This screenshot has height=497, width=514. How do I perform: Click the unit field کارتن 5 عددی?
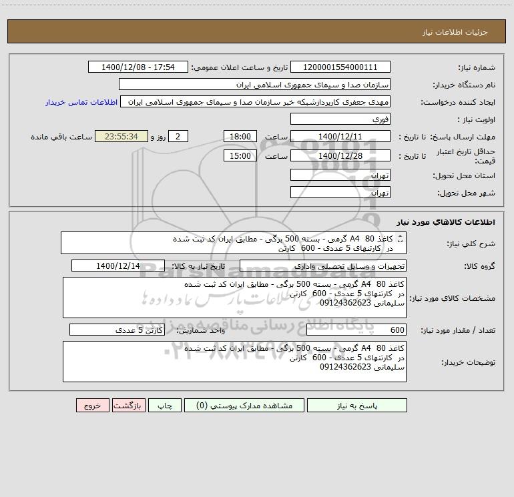coord(117,330)
